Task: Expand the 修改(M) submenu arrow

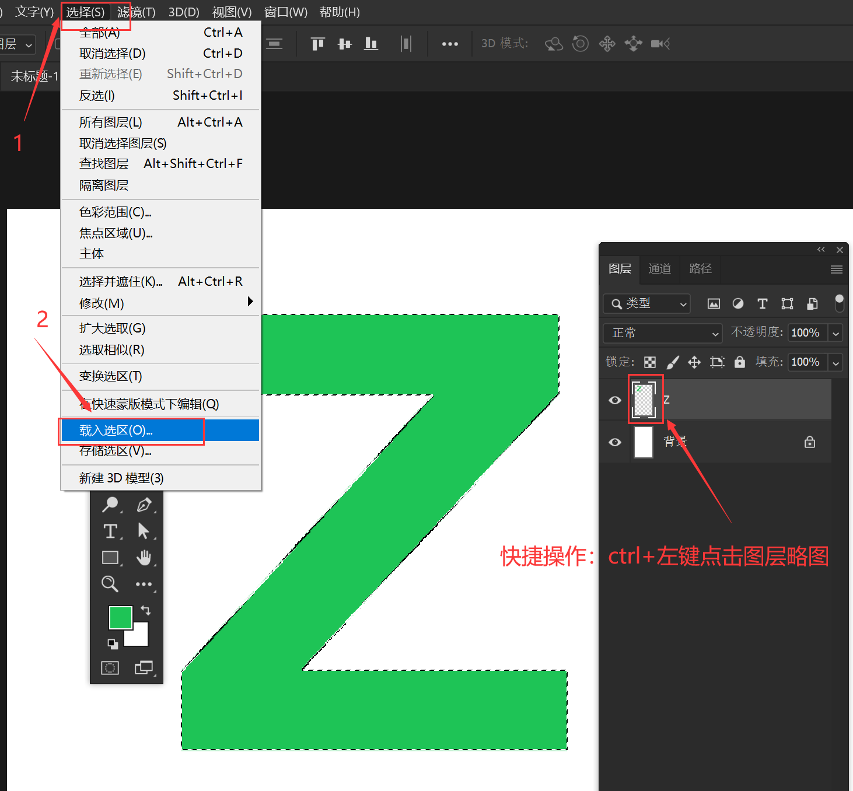Action: click(x=250, y=302)
